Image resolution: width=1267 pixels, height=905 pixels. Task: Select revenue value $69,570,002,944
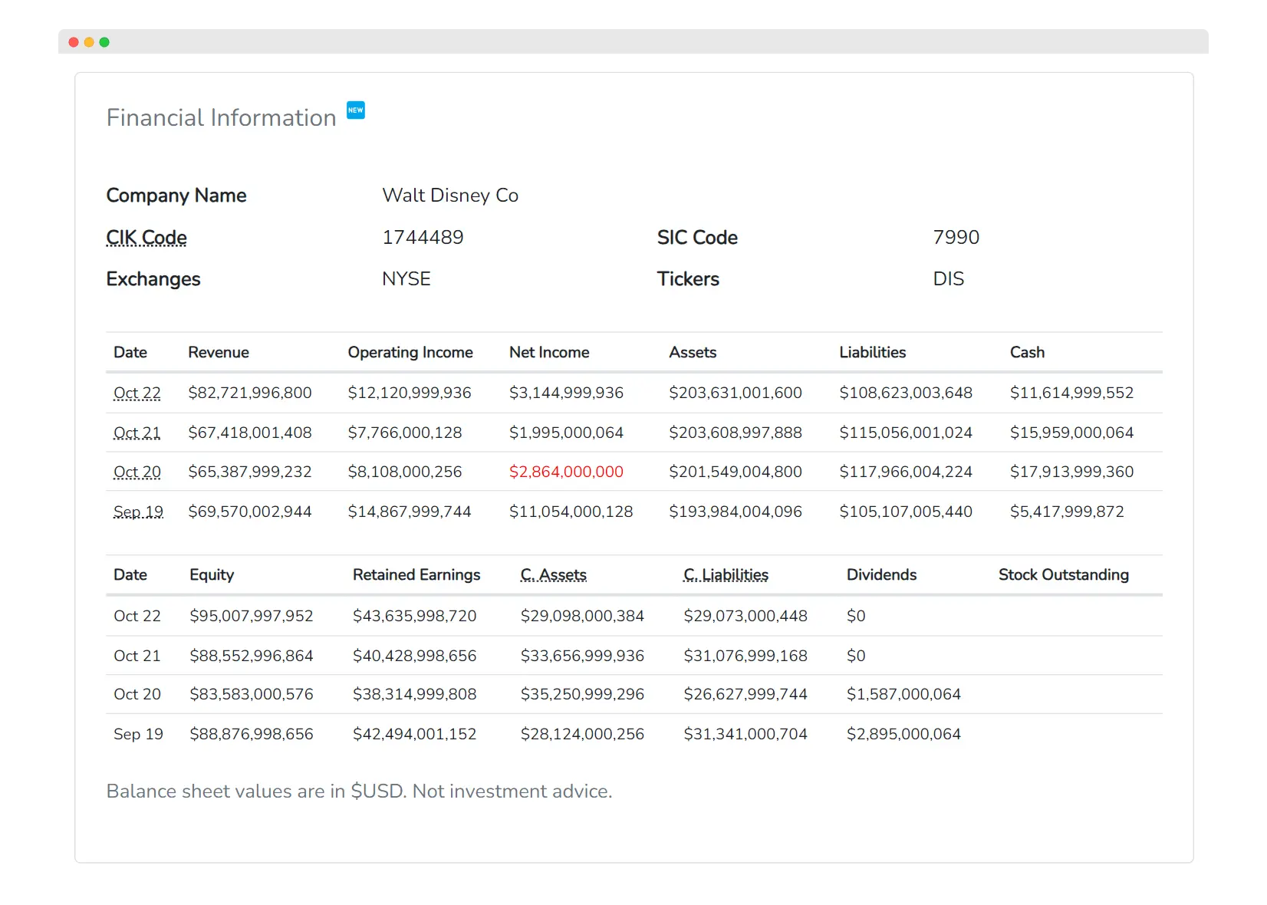click(250, 512)
